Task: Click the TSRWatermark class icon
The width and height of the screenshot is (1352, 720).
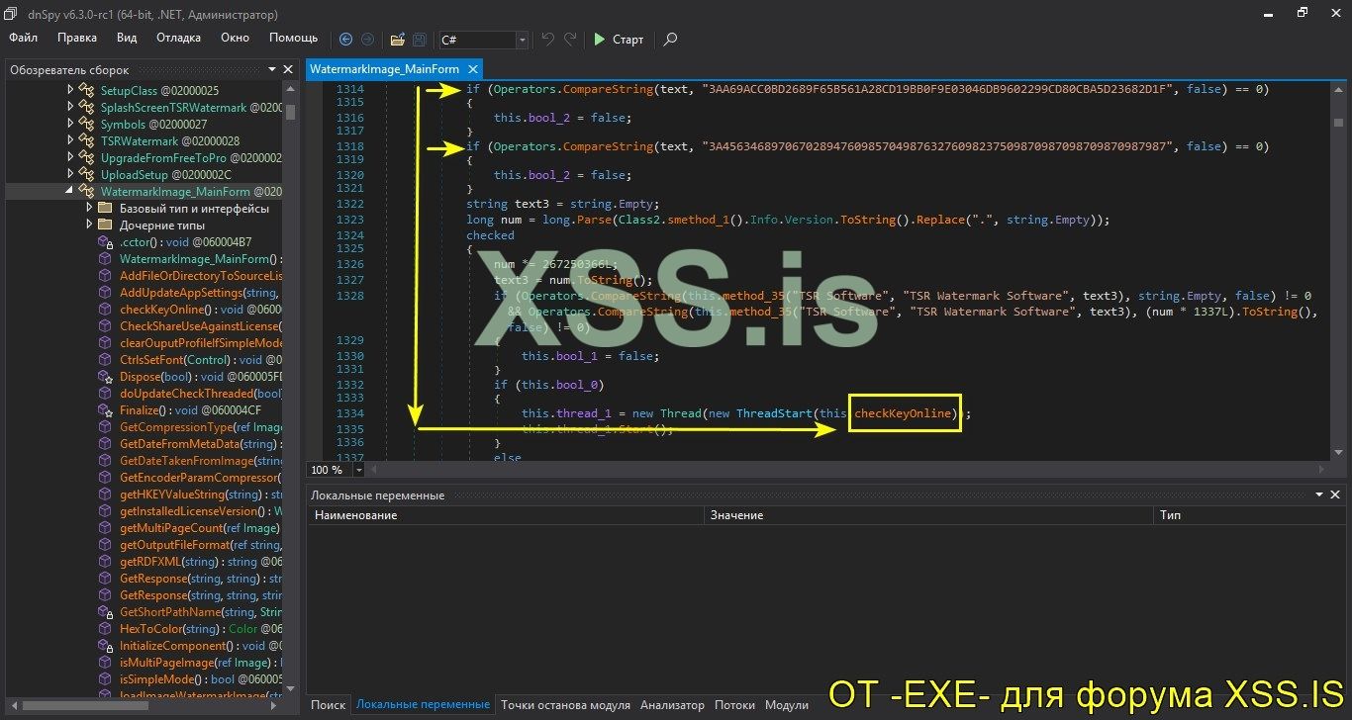Action: click(x=87, y=140)
